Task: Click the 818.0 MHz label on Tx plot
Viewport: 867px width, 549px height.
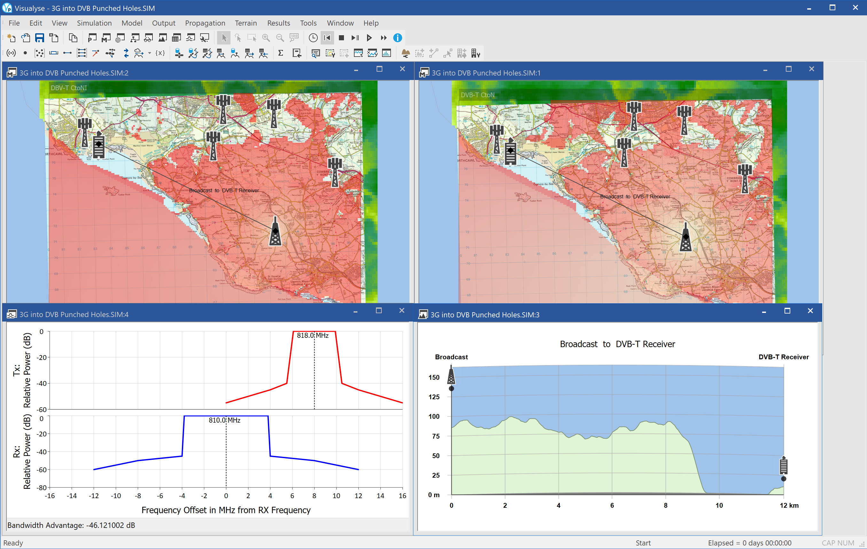Action: click(313, 335)
